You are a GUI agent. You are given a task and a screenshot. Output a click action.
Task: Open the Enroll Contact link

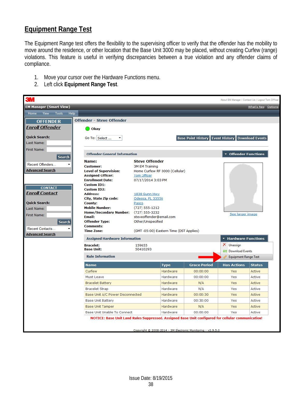point(42,193)
